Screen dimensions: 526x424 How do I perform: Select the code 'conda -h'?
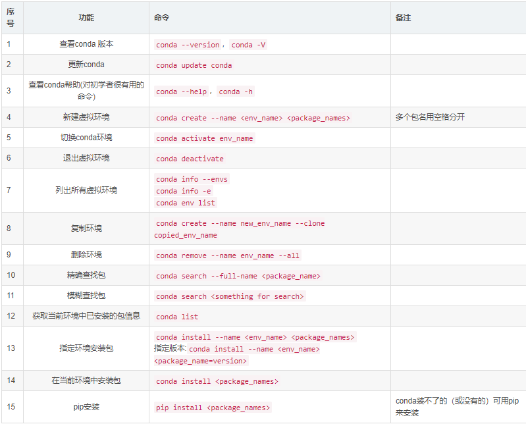[236, 92]
